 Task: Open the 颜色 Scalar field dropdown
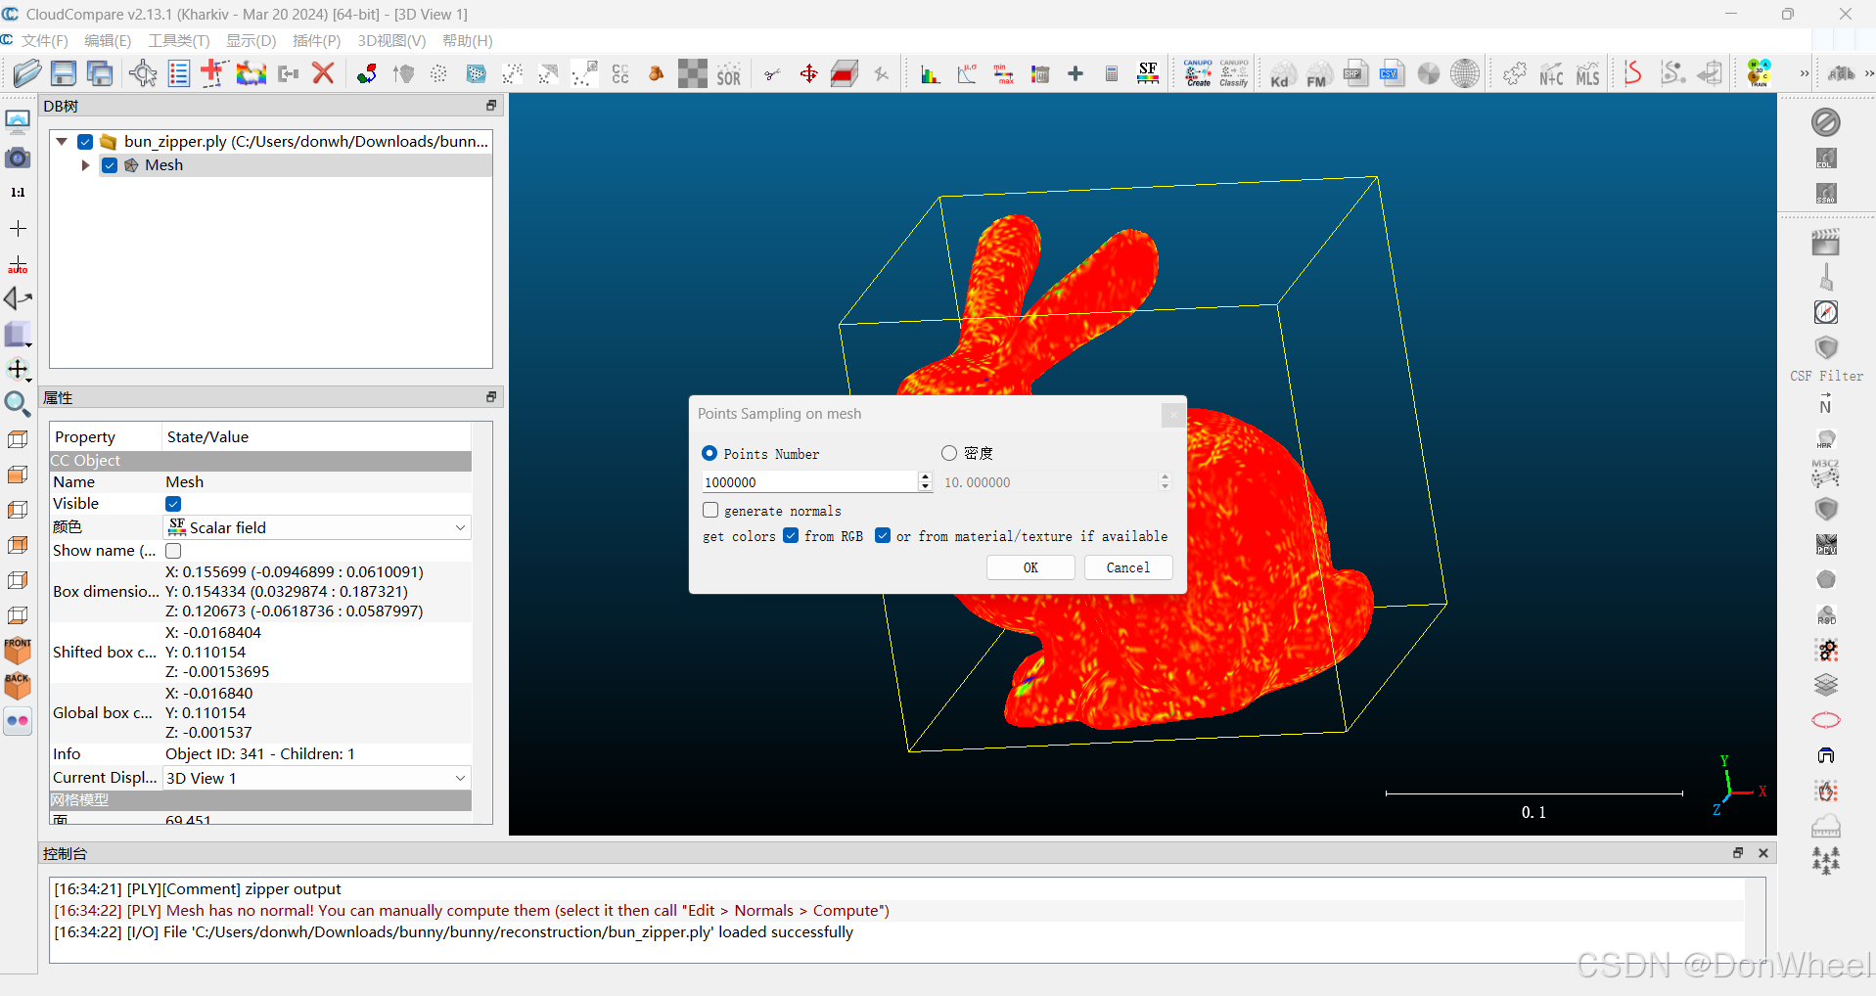(317, 527)
